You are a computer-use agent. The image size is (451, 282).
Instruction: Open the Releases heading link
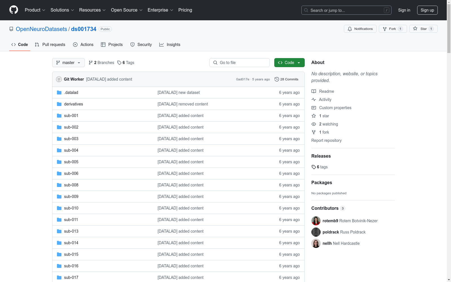[x=321, y=156]
